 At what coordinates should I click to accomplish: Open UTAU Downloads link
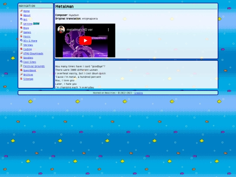pos(33,53)
